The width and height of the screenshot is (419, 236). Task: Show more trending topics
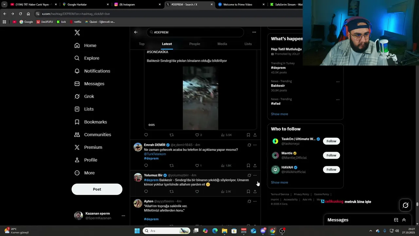coord(279,114)
